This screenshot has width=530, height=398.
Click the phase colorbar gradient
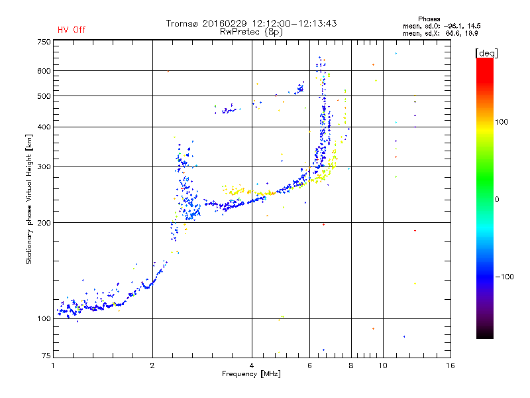click(485, 198)
